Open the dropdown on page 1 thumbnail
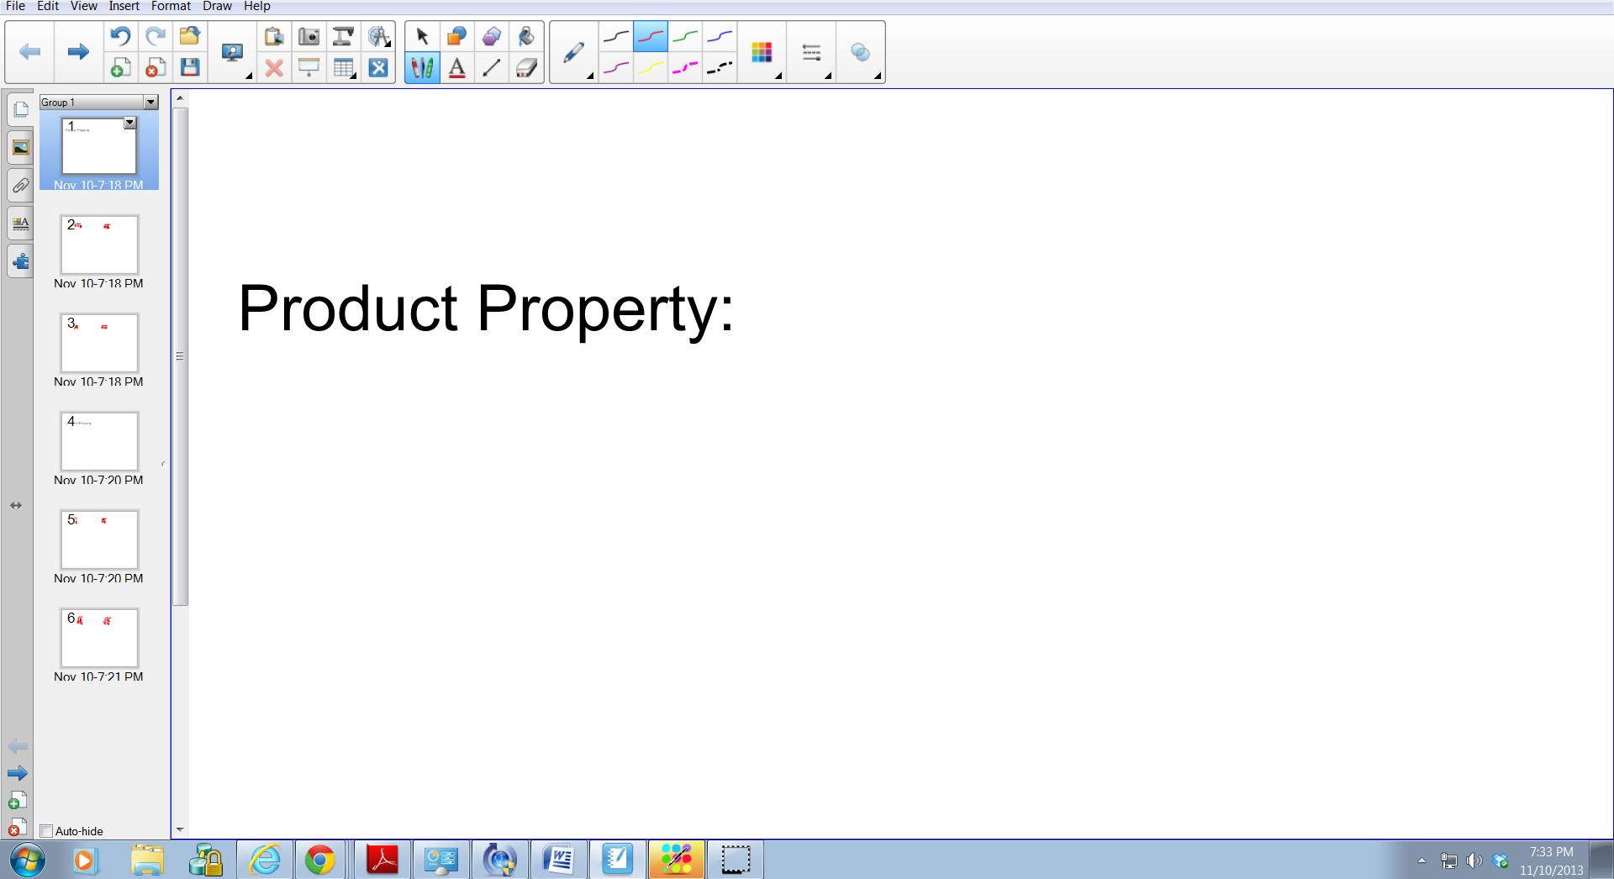The height and width of the screenshot is (879, 1614). [129, 123]
